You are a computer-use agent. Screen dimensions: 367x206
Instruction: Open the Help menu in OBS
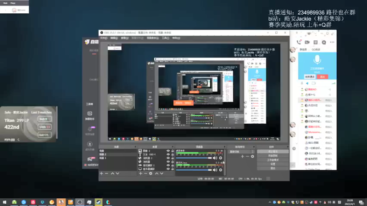pyautogui.click(x=176, y=38)
